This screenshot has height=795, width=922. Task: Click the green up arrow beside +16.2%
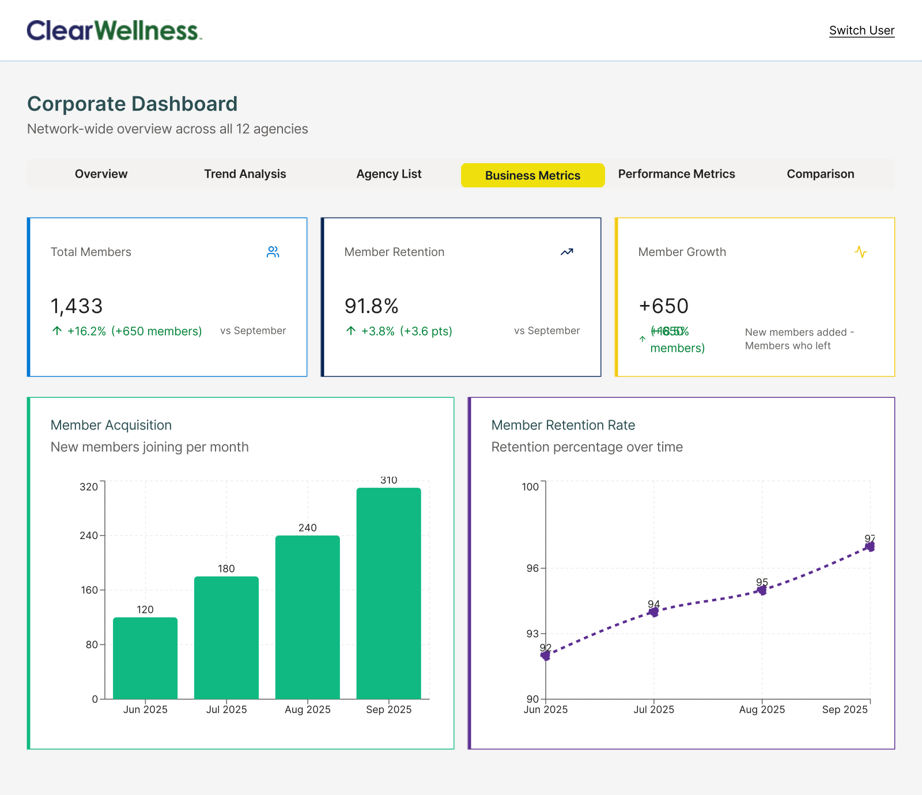[x=57, y=331]
